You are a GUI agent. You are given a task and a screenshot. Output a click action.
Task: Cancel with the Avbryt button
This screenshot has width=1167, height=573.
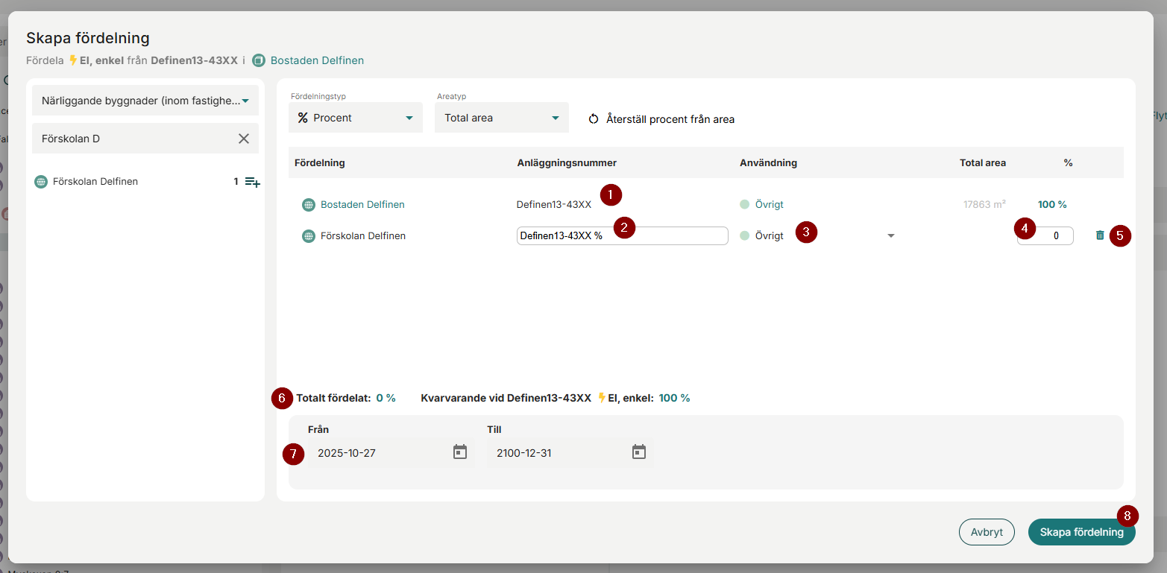tap(986, 532)
